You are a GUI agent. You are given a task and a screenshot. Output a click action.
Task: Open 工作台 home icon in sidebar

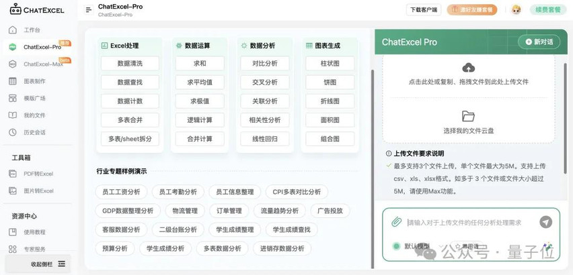tap(13, 30)
